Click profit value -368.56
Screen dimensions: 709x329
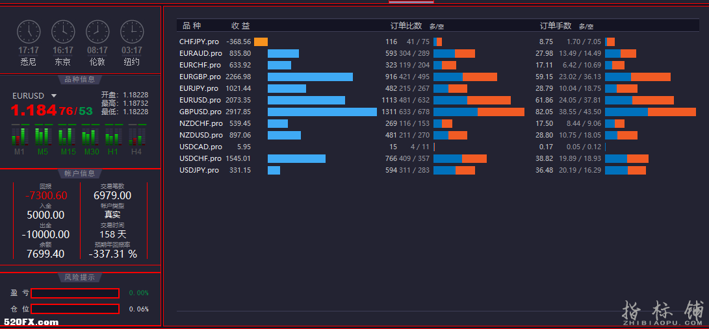(238, 42)
